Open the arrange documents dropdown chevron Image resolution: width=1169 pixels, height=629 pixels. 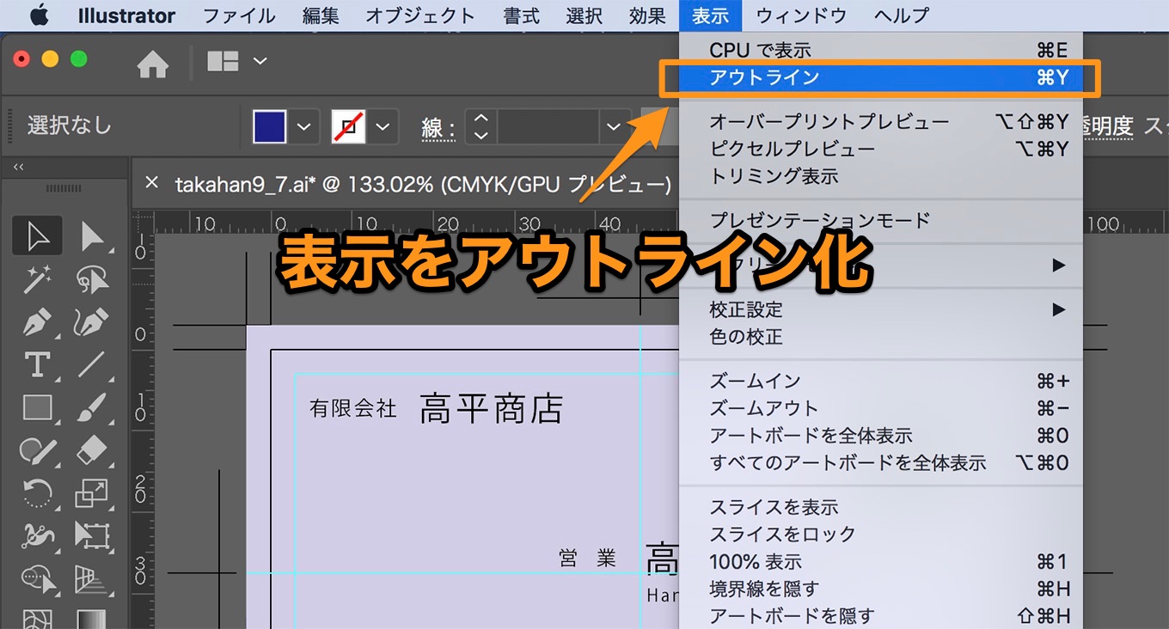(260, 61)
